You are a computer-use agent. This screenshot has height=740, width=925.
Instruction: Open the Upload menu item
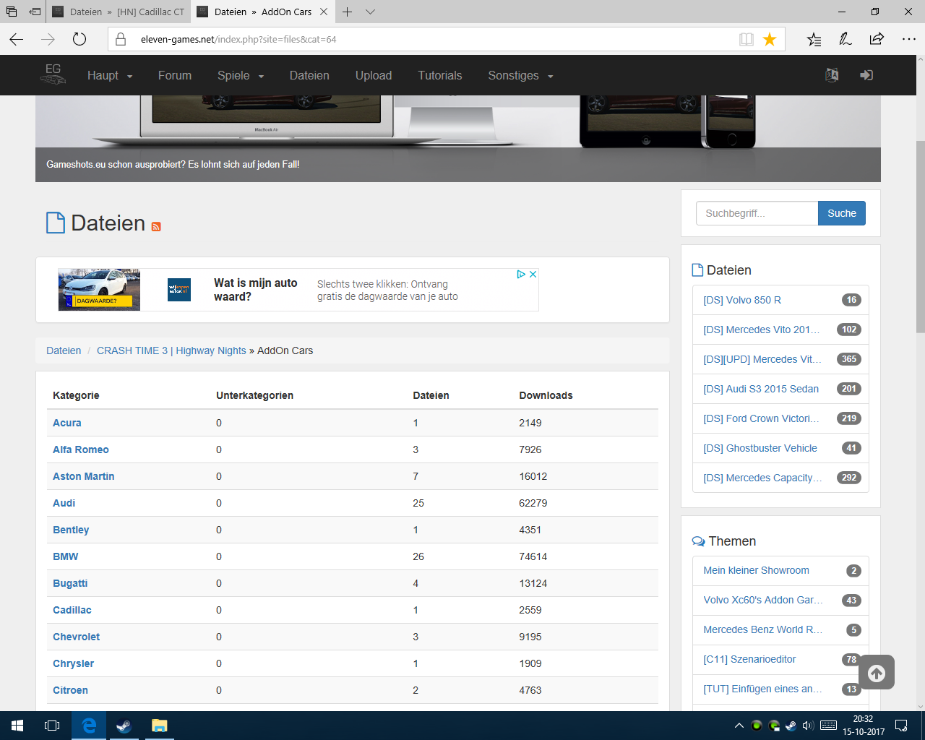pyautogui.click(x=374, y=75)
